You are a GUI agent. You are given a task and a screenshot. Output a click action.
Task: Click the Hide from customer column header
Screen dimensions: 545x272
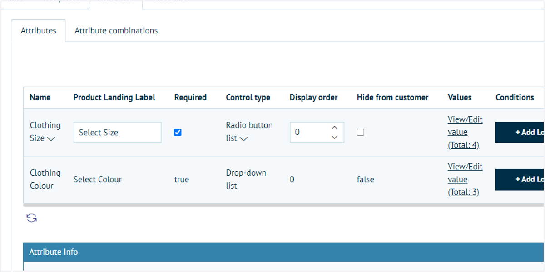(x=393, y=97)
